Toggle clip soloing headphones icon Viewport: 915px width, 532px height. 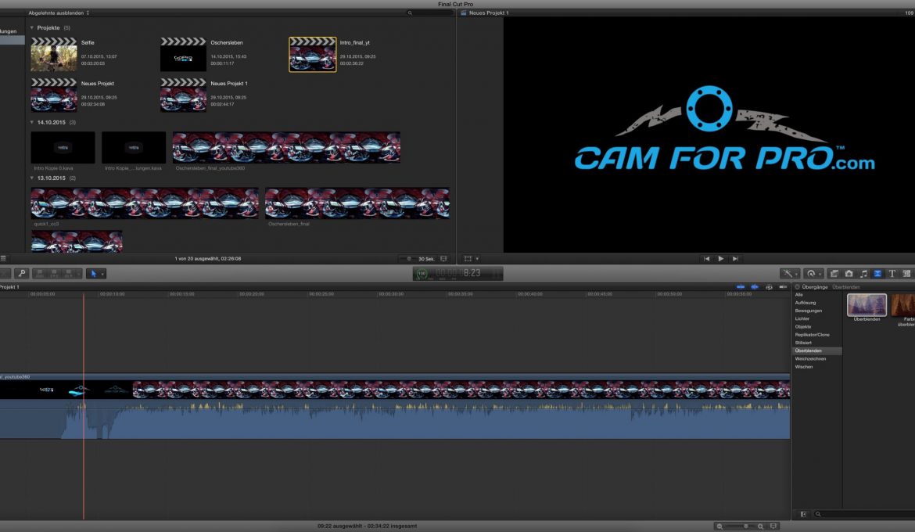click(769, 286)
